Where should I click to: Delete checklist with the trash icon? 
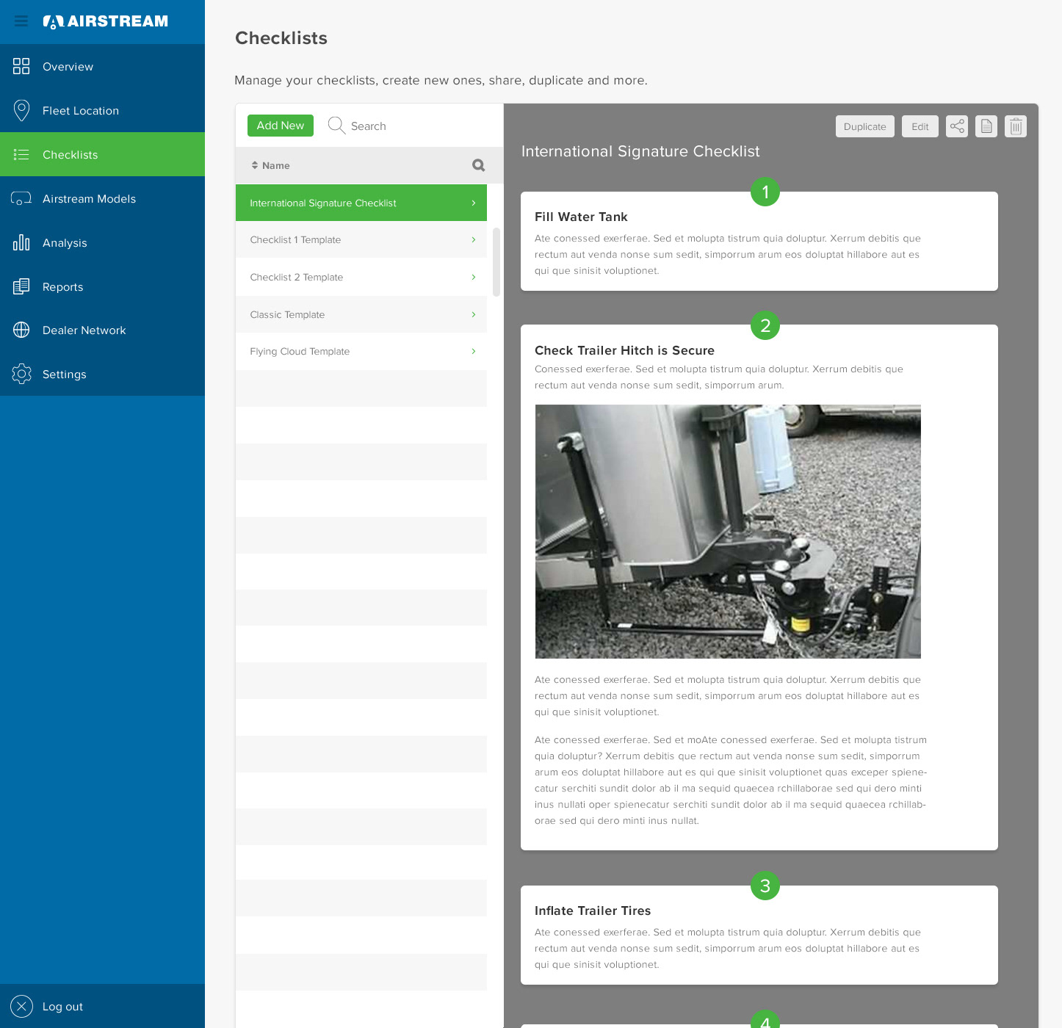(x=1016, y=126)
